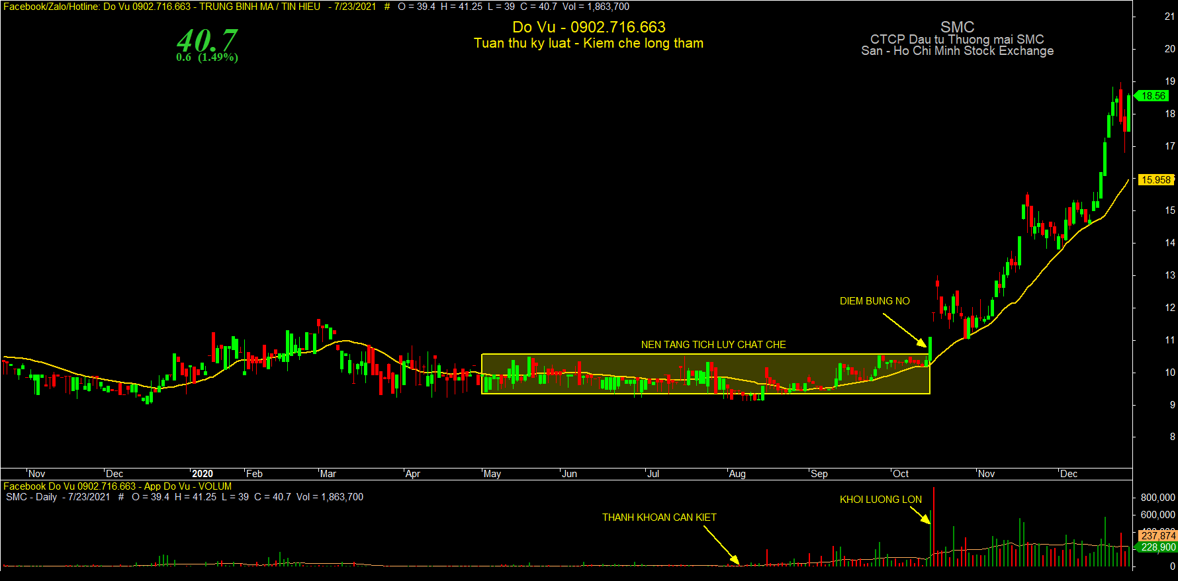This screenshot has height=581, width=1178.
Task: Click the SMC ticker title text
Action: click(x=957, y=27)
